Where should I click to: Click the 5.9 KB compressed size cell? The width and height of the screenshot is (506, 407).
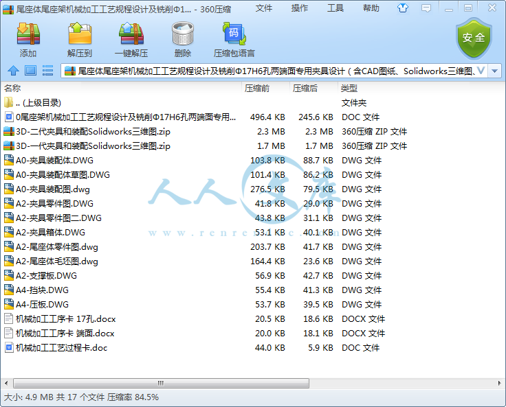coord(321,348)
